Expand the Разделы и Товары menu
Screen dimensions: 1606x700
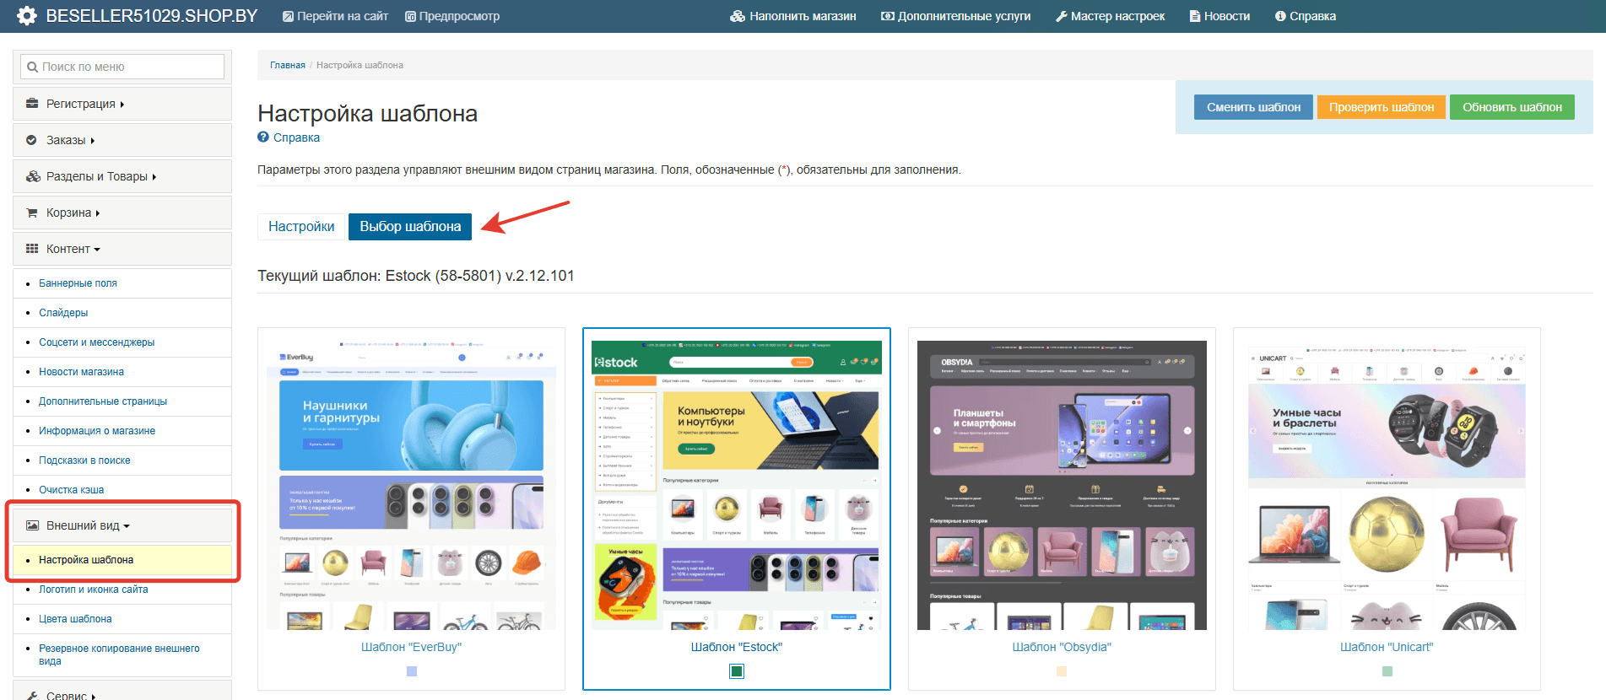(x=97, y=176)
